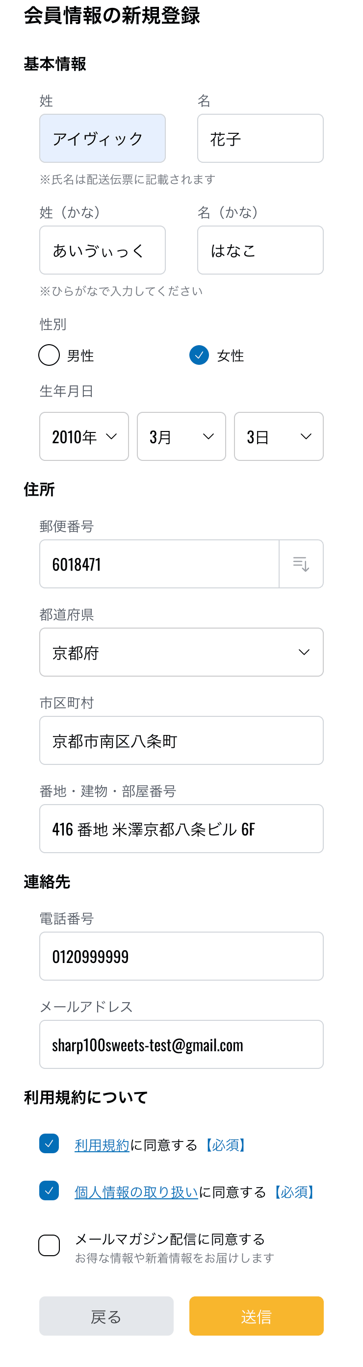Open the birth day dropdown showing 3日
363x1367 pixels.
[279, 436]
